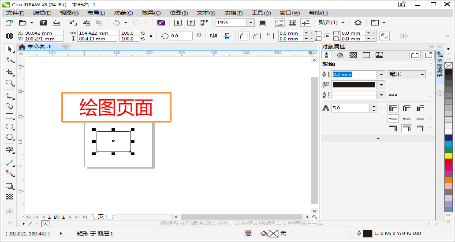Click the Export to PDF icon

(x=204, y=22)
